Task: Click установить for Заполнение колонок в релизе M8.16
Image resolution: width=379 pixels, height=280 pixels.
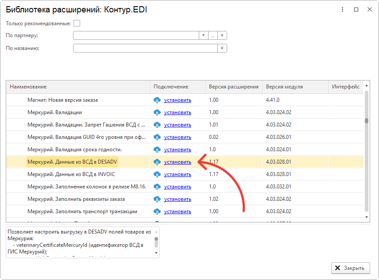Action: click(178, 187)
